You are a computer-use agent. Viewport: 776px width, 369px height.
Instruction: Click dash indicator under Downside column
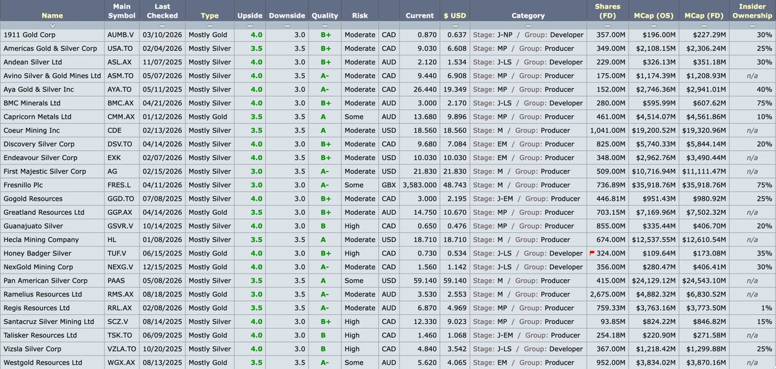point(287,25)
